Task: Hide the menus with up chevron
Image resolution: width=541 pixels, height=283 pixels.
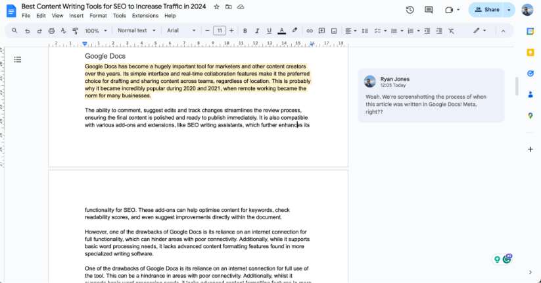Action: click(x=503, y=31)
